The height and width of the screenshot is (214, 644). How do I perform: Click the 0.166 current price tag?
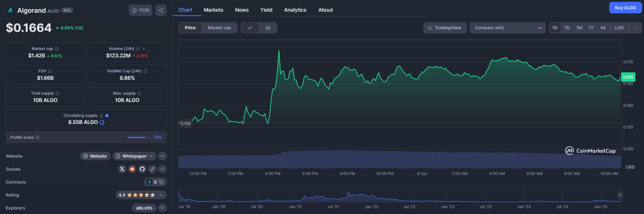pos(628,77)
